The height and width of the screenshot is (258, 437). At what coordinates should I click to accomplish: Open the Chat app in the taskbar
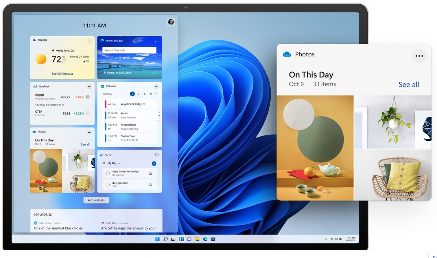point(189,239)
